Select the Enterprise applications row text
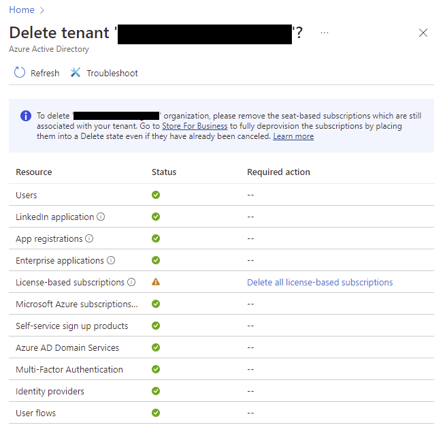 click(x=60, y=261)
